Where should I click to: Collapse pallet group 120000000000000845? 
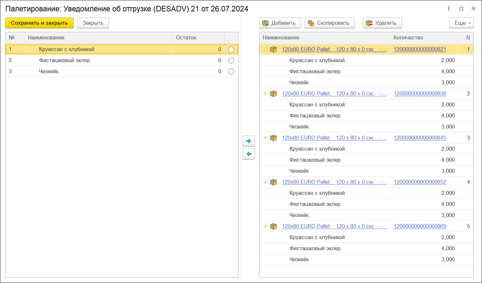[x=265, y=138]
